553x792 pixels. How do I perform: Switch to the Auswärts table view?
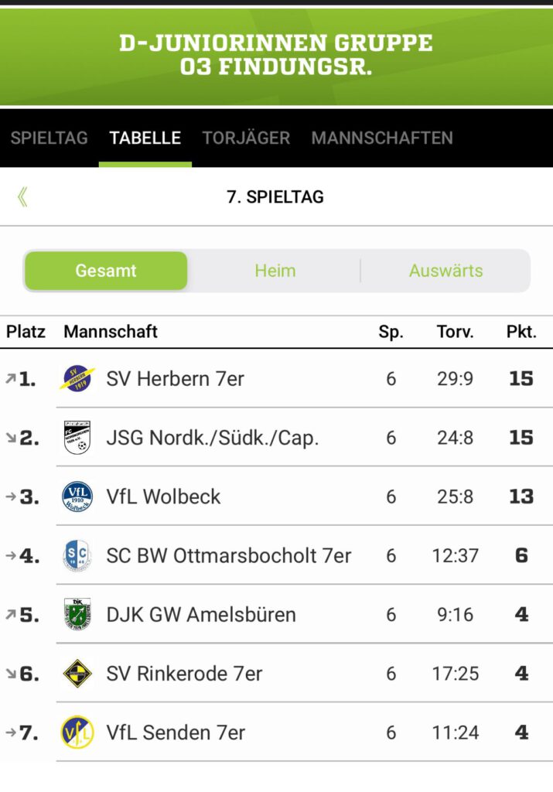click(x=445, y=271)
